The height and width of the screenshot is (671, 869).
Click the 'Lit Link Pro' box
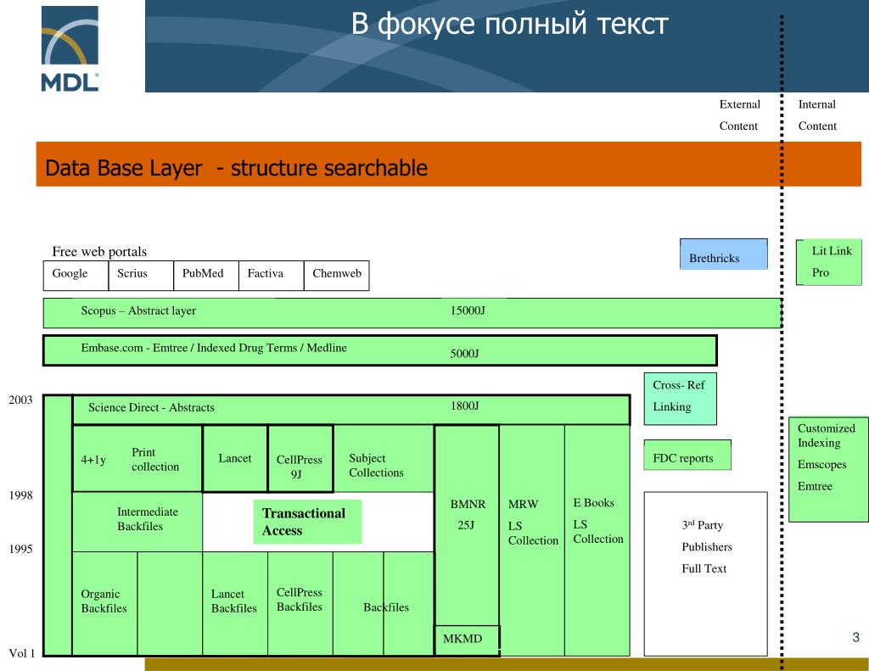[x=829, y=262]
